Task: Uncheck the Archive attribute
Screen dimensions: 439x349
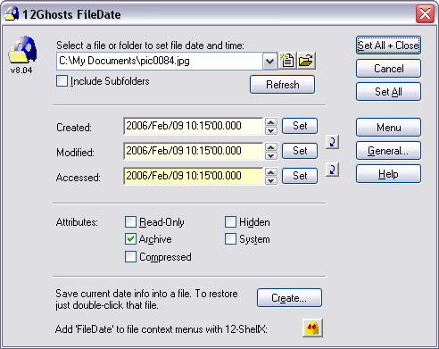Action: [130, 239]
